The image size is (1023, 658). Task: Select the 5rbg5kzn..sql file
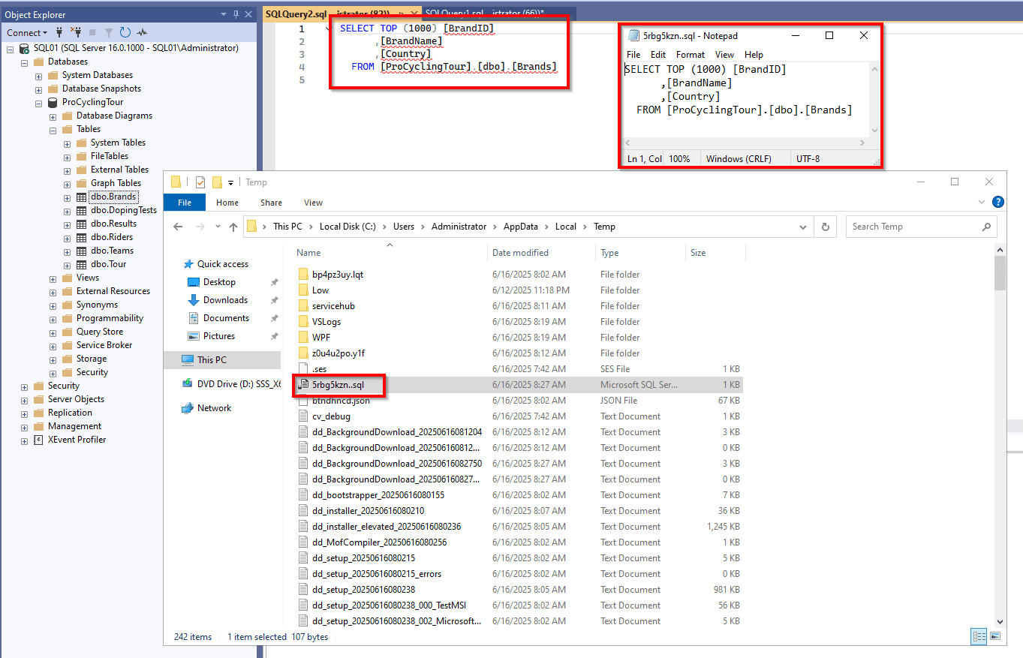tap(338, 385)
